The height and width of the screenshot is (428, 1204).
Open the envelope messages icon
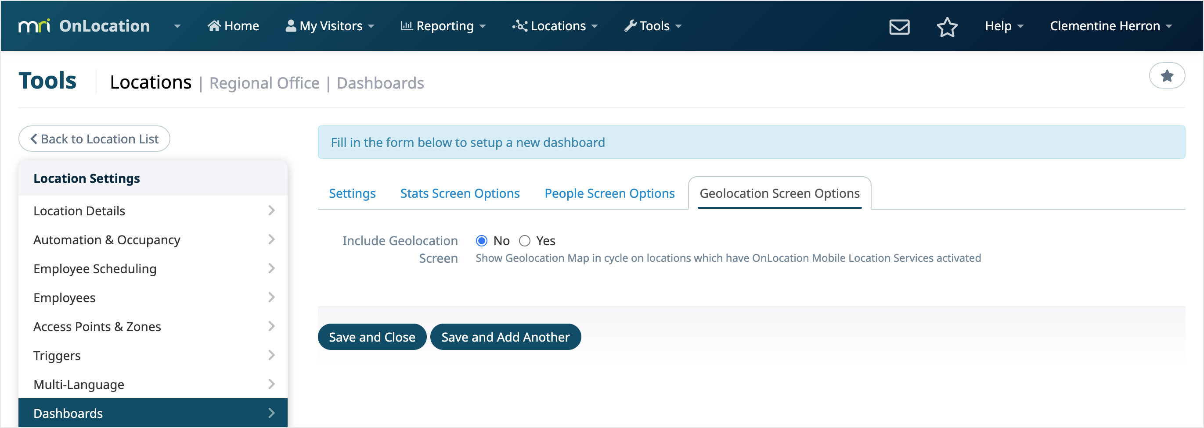tap(899, 27)
